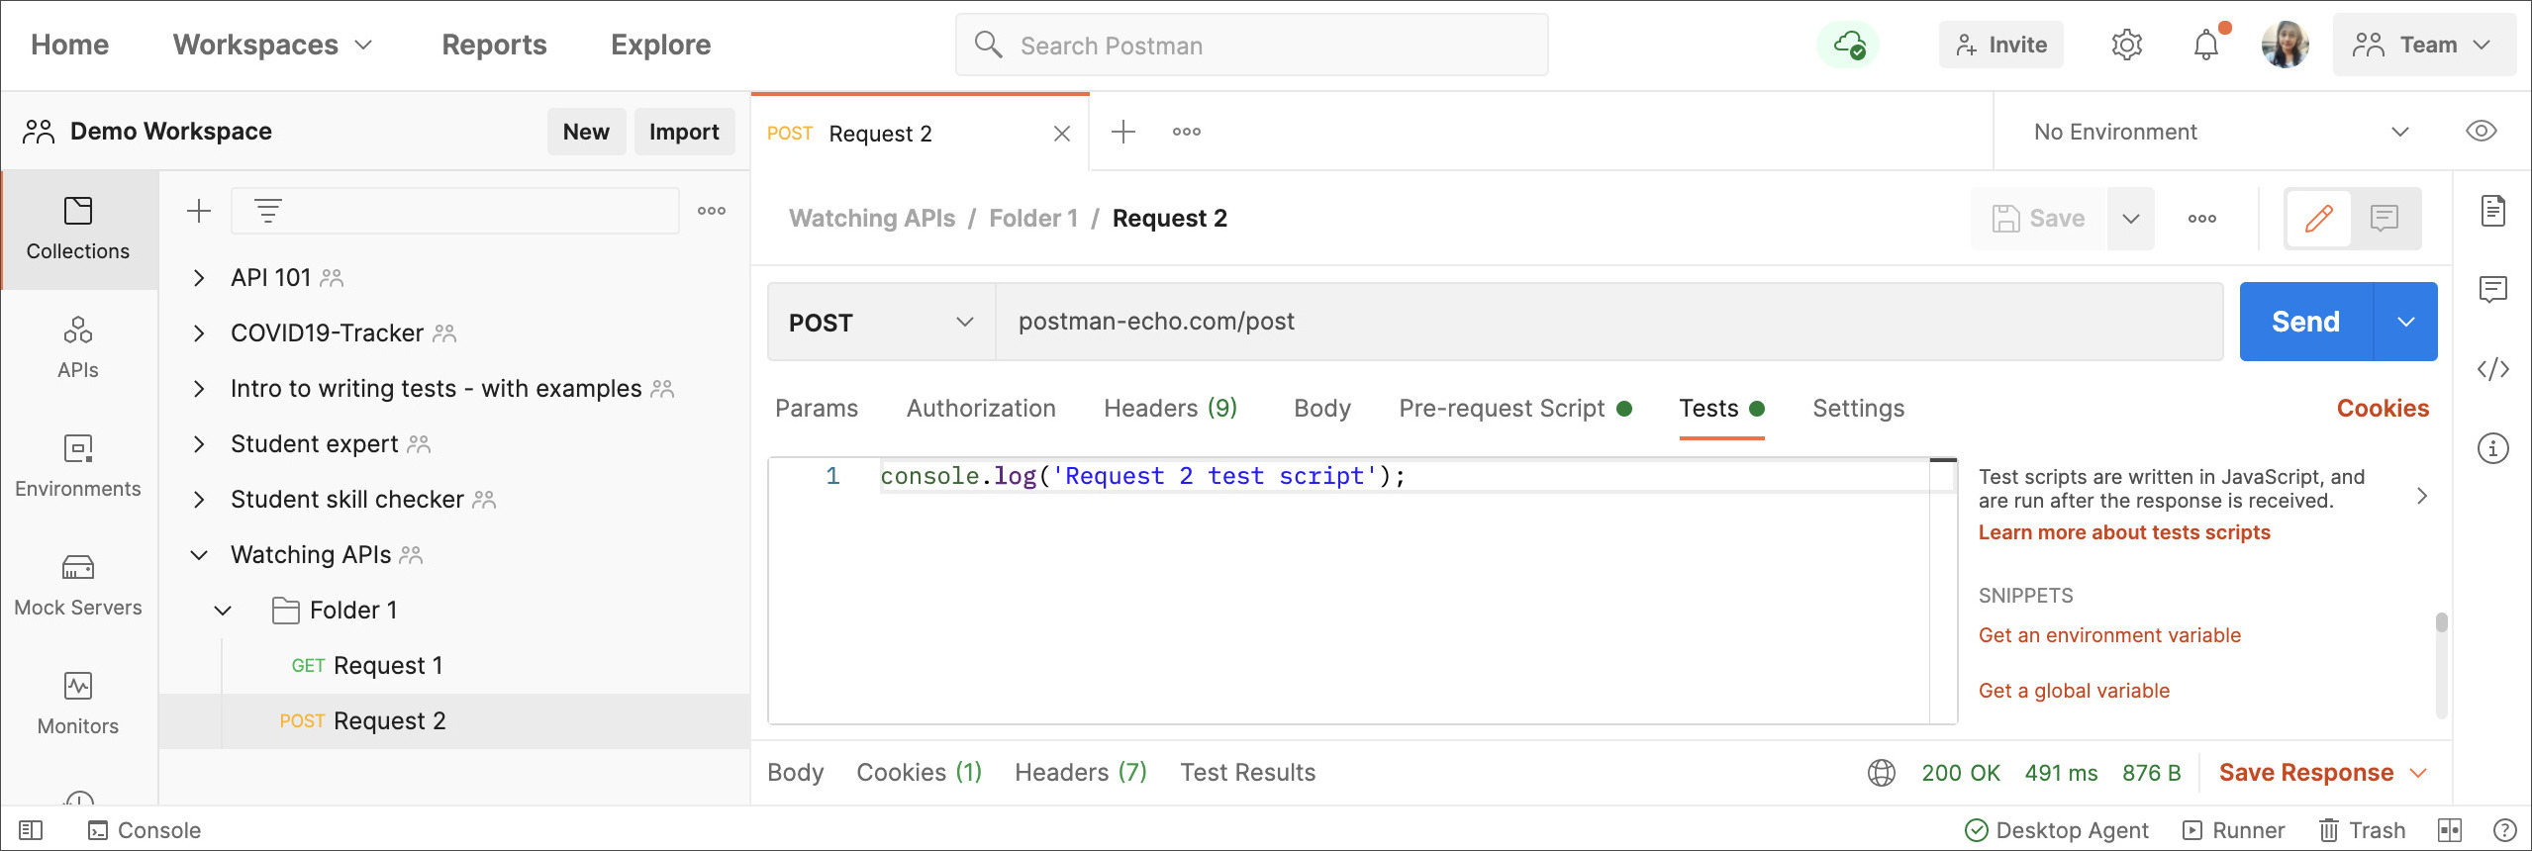Toggle environment quick look eye icon

(x=2481, y=132)
